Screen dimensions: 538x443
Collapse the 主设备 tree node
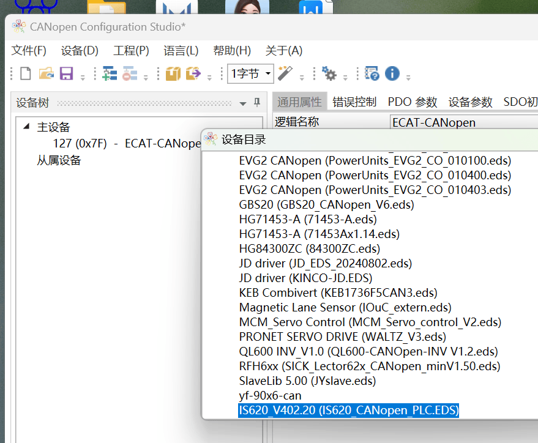[26, 127]
